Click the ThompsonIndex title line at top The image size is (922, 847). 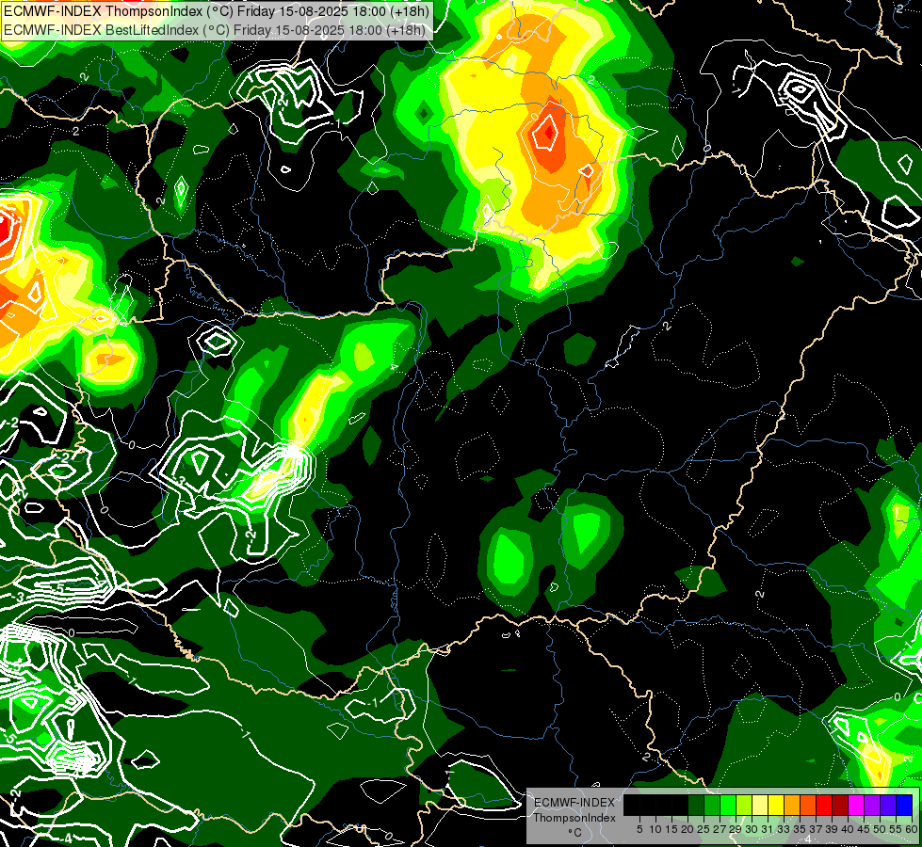pos(217,11)
